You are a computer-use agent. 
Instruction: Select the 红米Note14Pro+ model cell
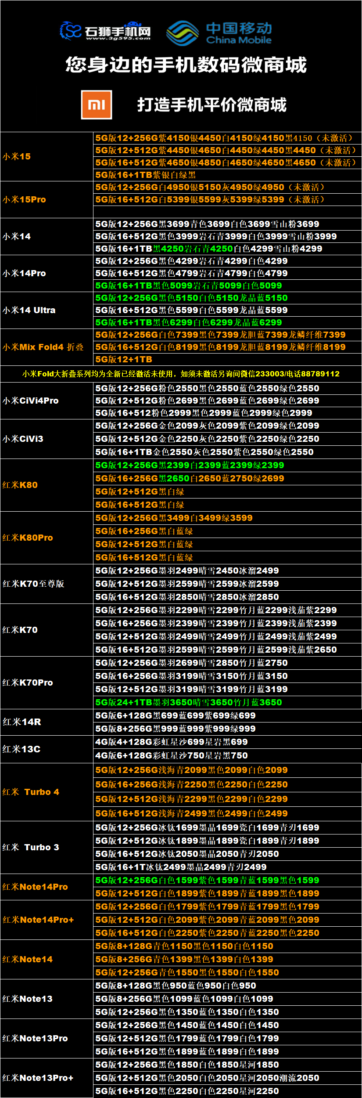[47, 920]
